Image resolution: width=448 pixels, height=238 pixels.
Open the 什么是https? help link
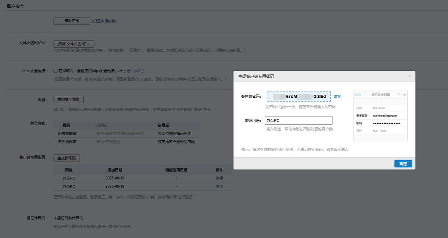(131, 71)
